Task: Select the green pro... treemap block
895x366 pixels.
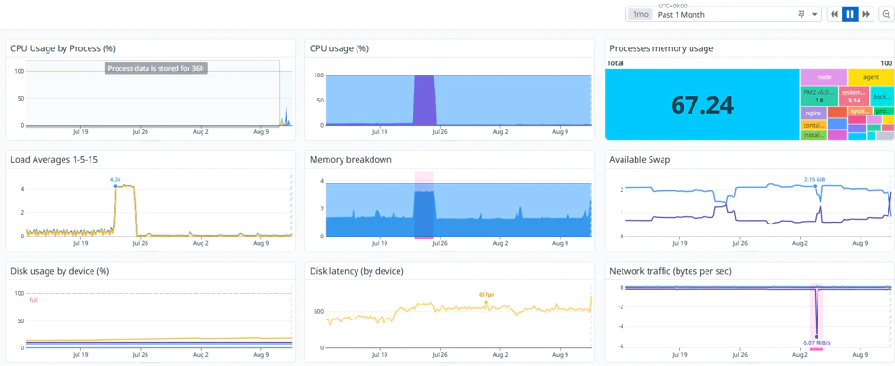Action: 884,111
